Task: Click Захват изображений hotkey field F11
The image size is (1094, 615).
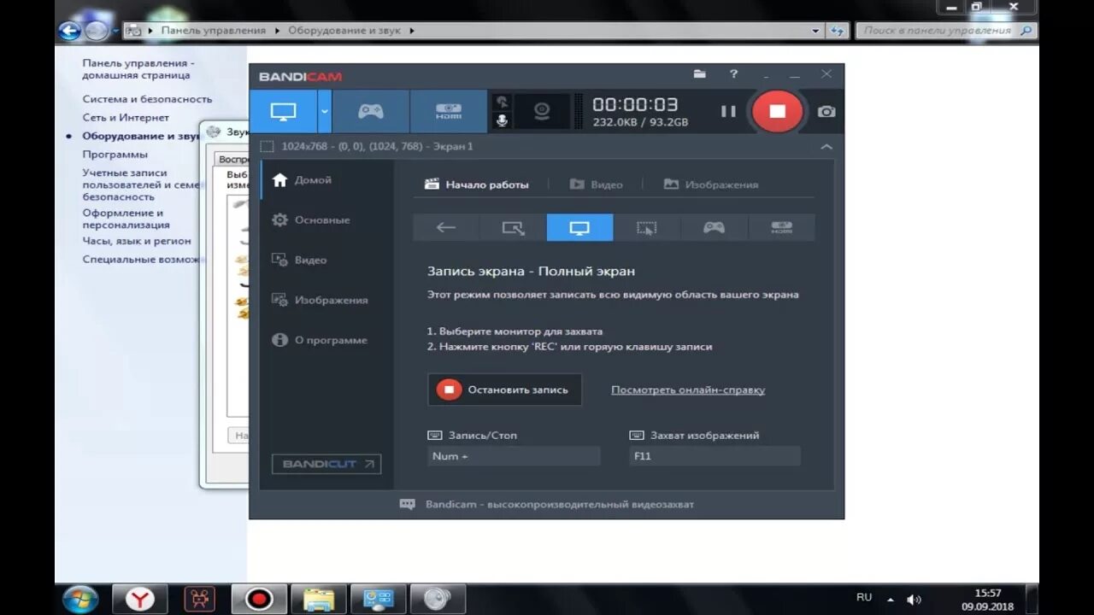Action: point(715,456)
